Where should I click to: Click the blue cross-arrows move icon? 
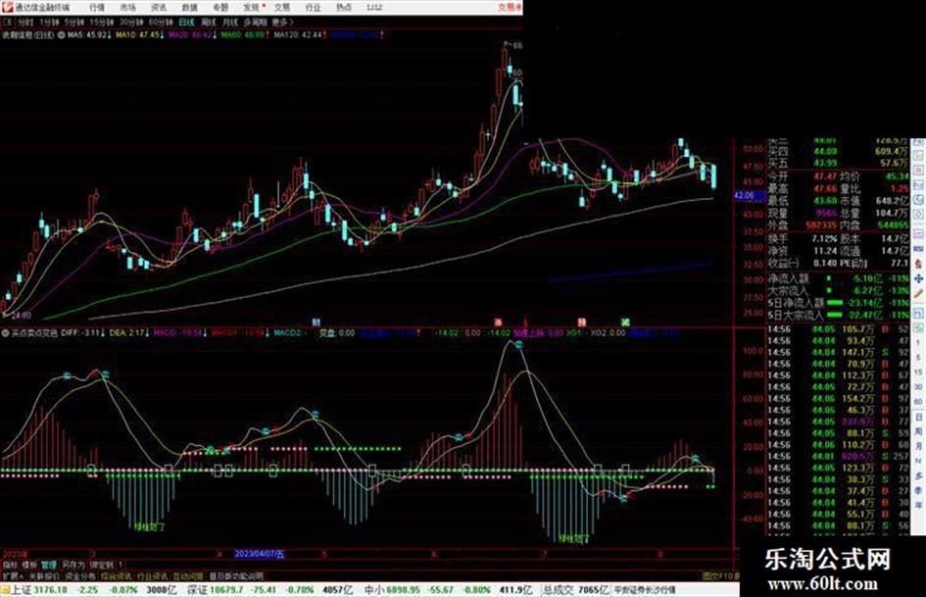(x=918, y=278)
